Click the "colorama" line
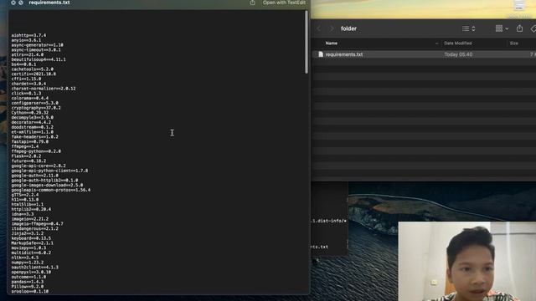Screen dimensions: 536x301 coord(30,98)
